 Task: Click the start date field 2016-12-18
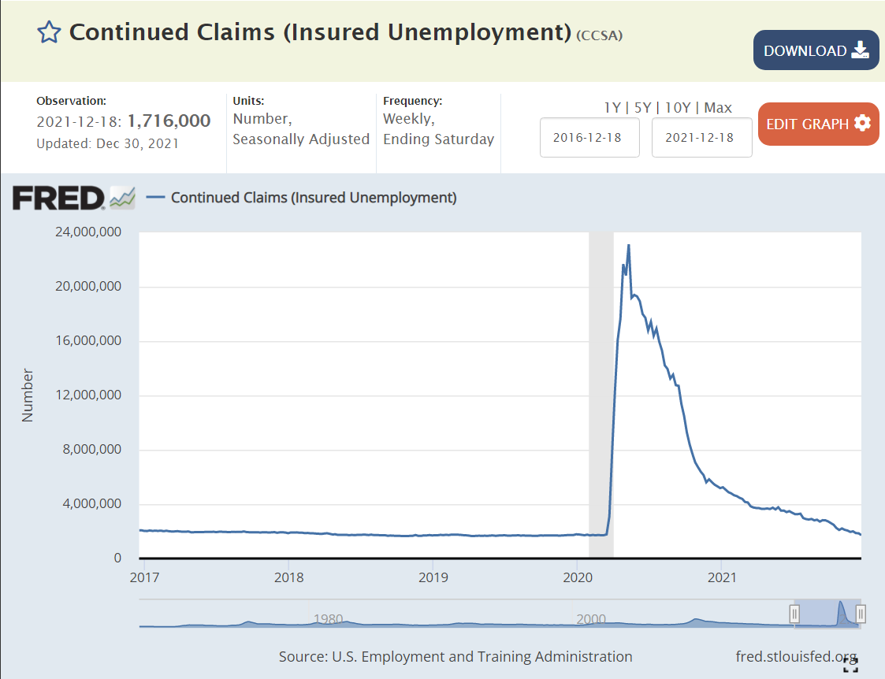click(589, 137)
